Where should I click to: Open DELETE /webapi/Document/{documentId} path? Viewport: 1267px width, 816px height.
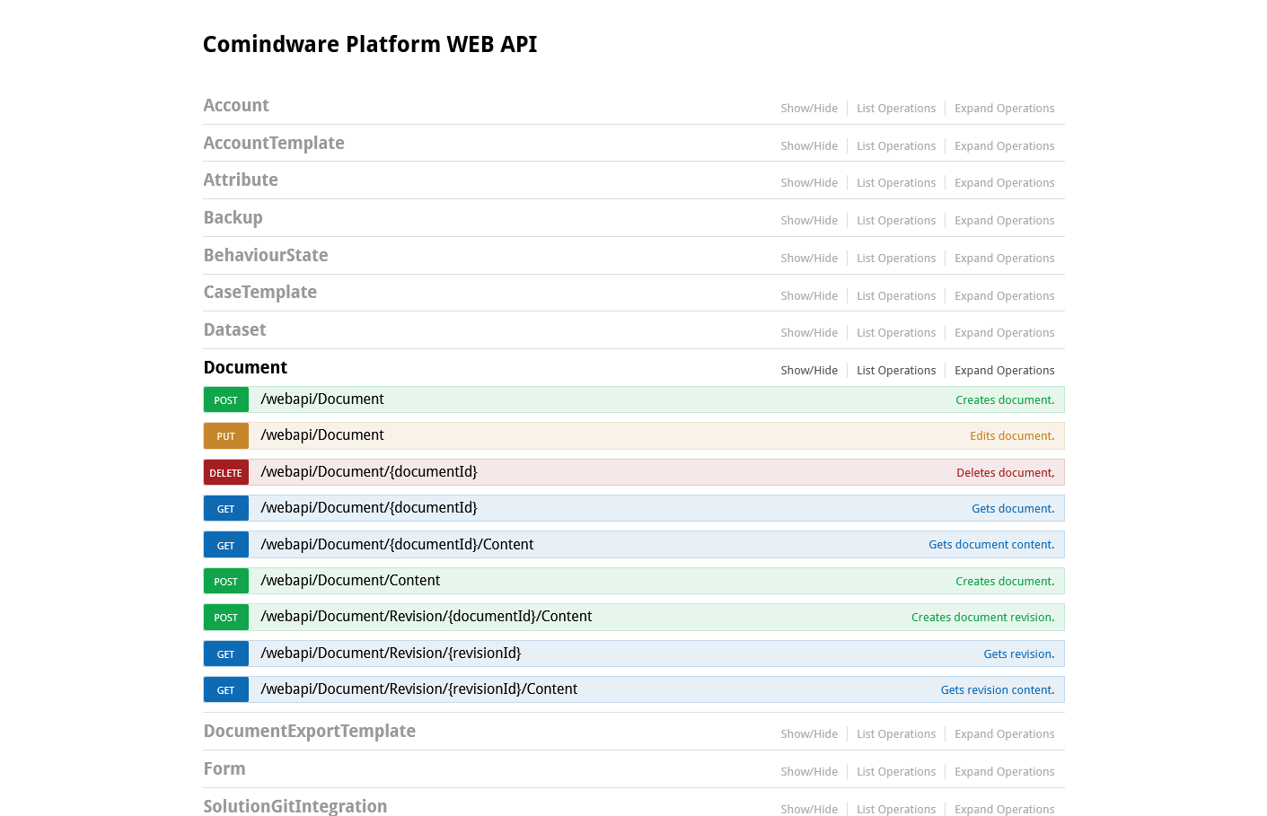click(369, 472)
